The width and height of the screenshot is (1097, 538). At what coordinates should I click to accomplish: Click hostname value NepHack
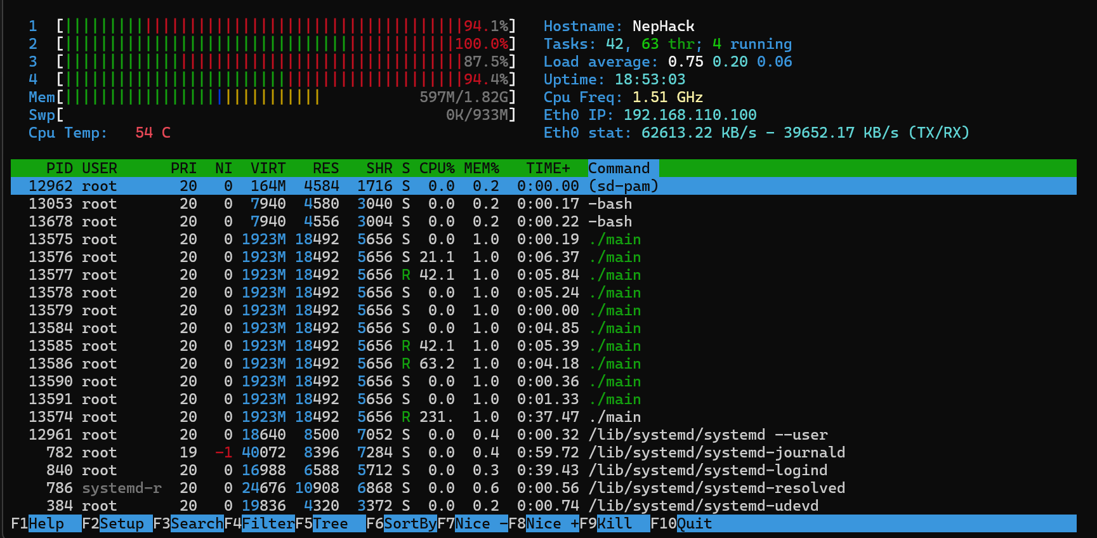pyautogui.click(x=664, y=26)
